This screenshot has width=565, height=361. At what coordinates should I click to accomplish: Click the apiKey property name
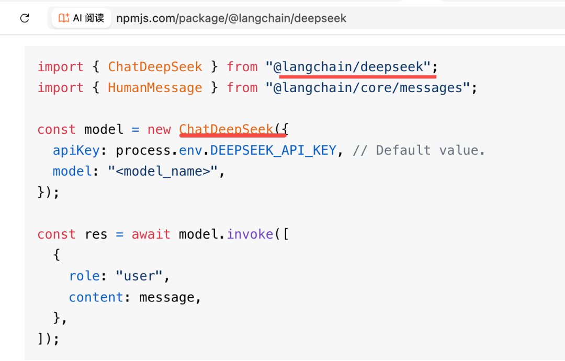click(76, 150)
